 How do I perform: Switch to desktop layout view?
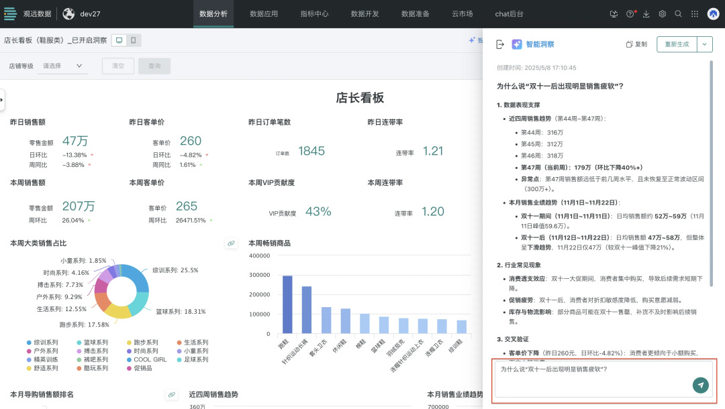click(119, 40)
